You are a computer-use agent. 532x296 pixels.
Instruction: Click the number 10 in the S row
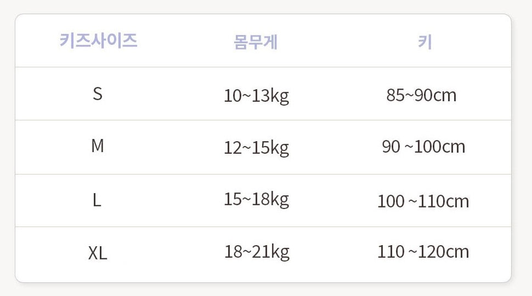pyautogui.click(x=233, y=96)
